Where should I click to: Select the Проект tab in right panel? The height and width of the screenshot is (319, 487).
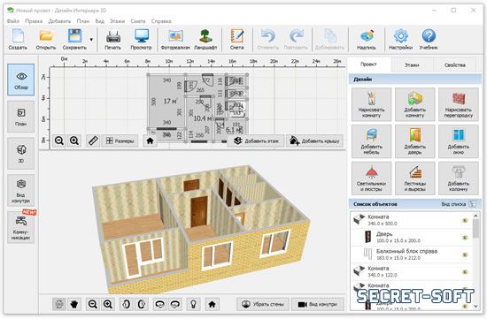(368, 65)
